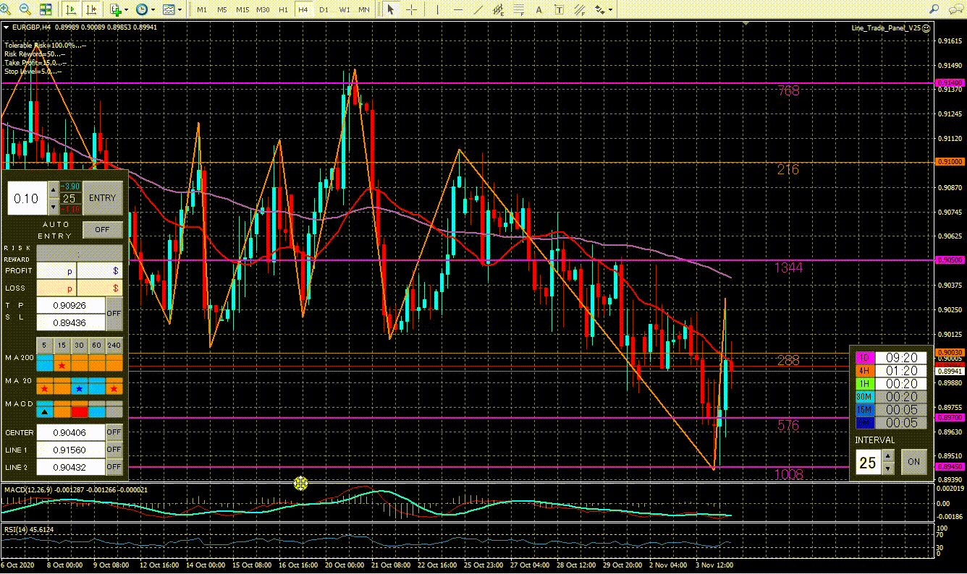Expand Indicators list dropdown arrow
The height and width of the screenshot is (574, 967).
coord(126,9)
